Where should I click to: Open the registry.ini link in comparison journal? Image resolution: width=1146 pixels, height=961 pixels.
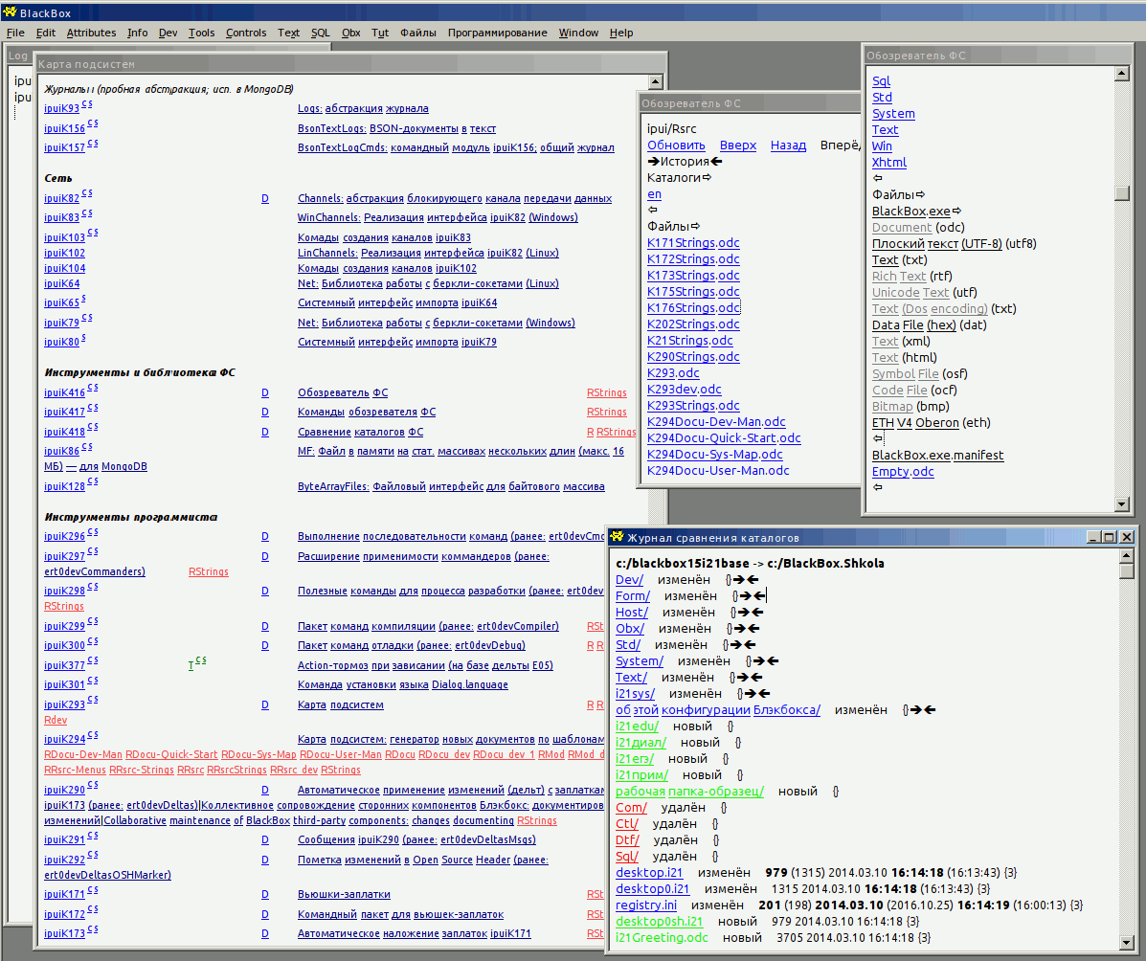(x=645, y=905)
